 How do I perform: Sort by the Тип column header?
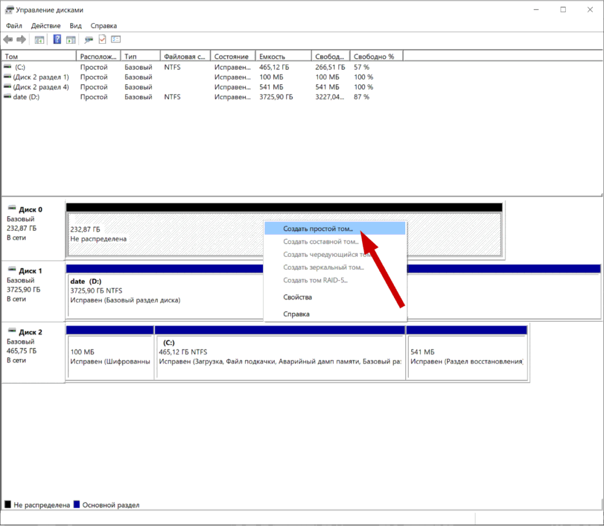coord(140,56)
